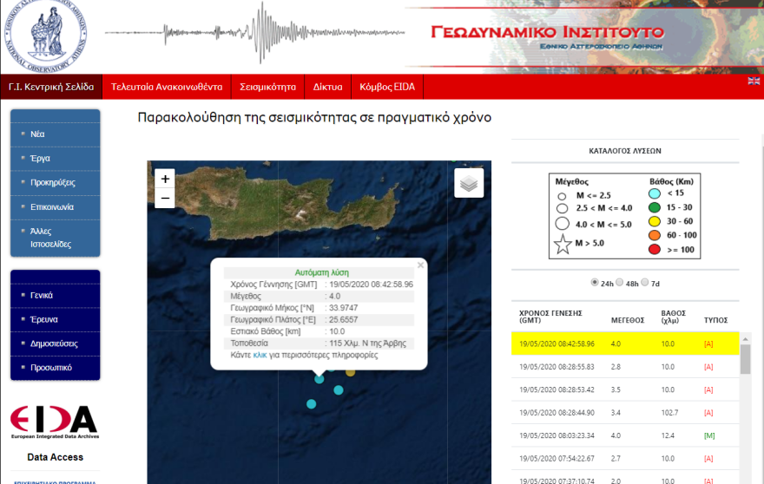
Task: Open the EIDA Data Access logo
Action: [x=55, y=422]
